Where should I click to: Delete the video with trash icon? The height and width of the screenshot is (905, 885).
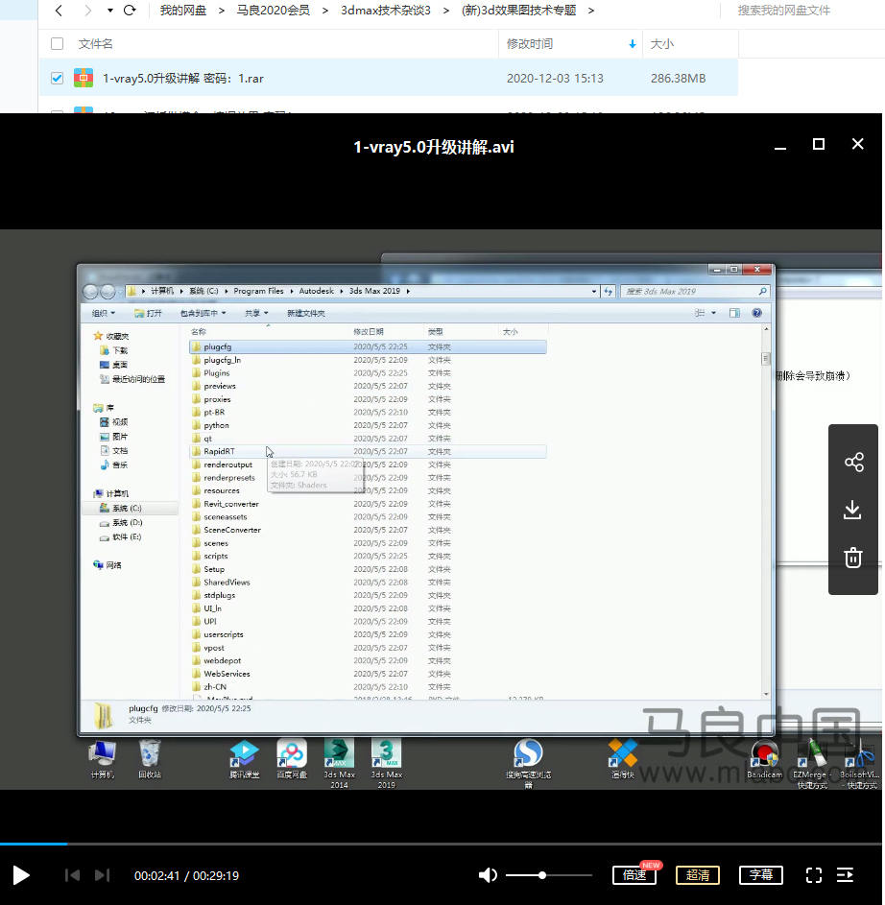853,558
